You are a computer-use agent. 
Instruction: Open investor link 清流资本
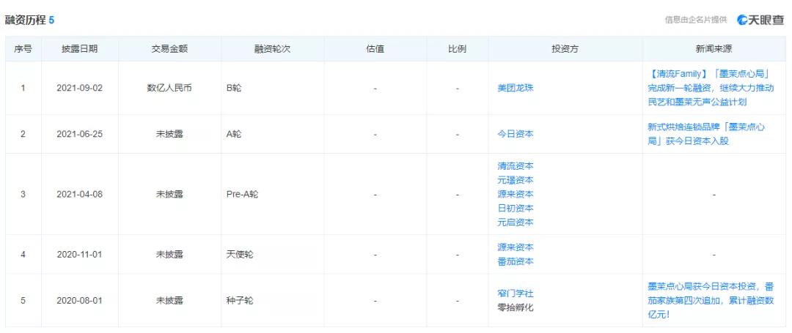(x=516, y=165)
